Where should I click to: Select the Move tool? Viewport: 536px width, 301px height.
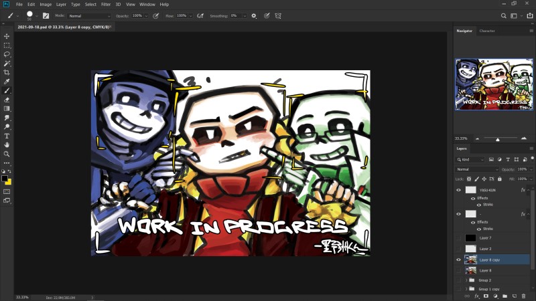[7, 36]
